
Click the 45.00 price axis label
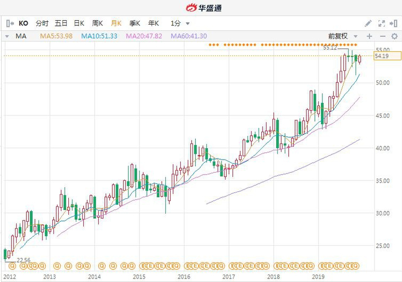pos(382,115)
